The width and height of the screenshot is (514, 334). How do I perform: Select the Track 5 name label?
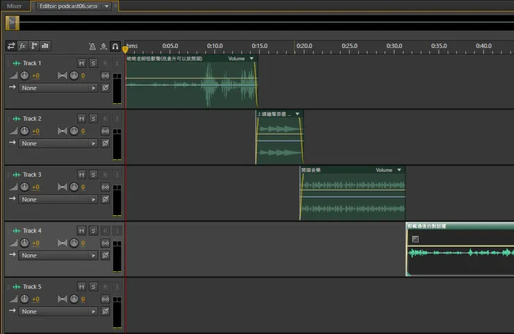pyautogui.click(x=32, y=287)
